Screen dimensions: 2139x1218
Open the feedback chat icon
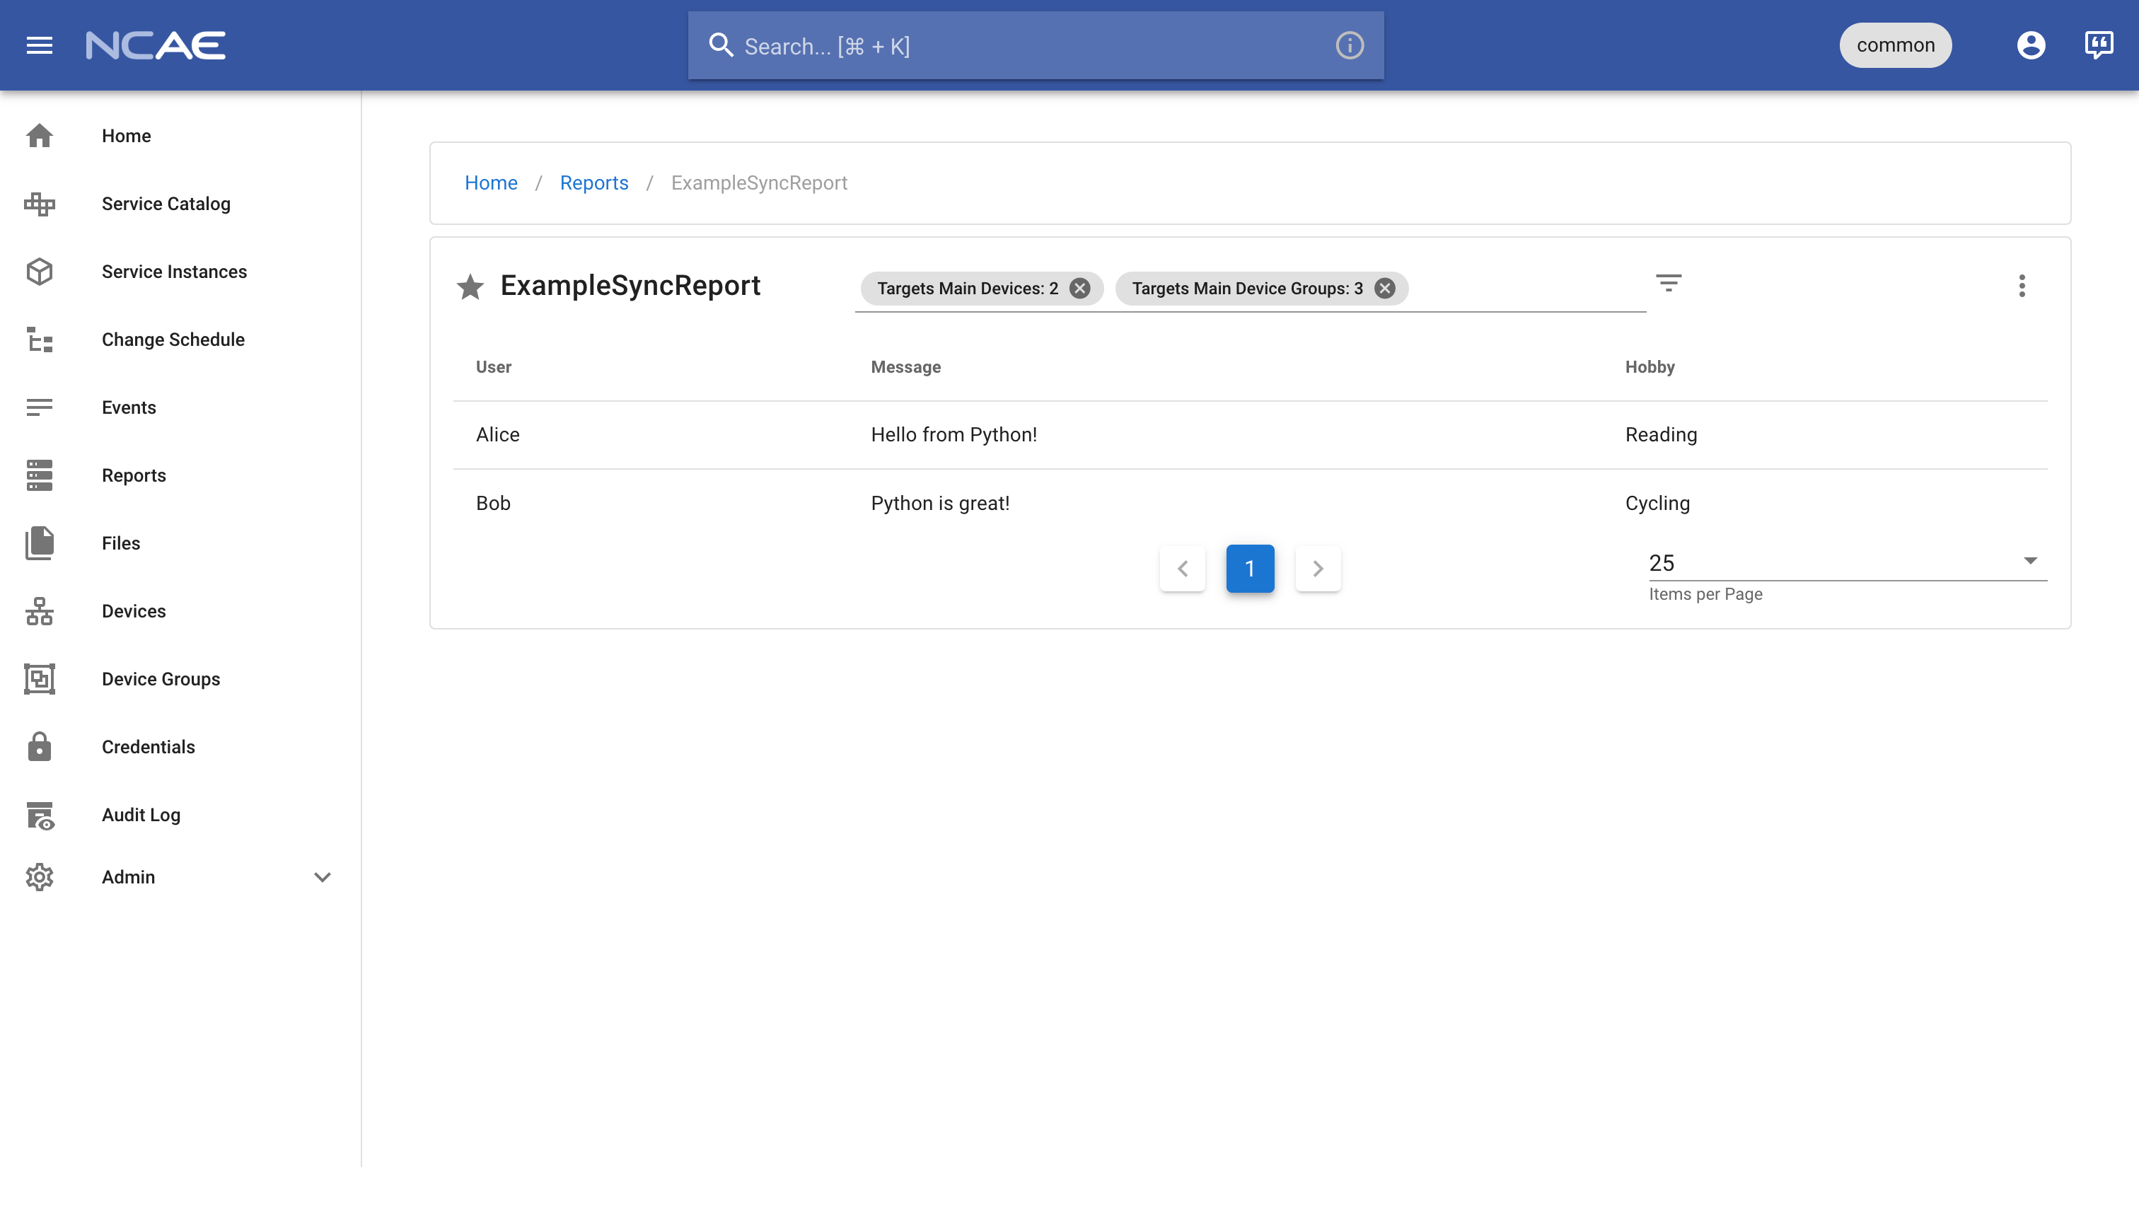2098,45
